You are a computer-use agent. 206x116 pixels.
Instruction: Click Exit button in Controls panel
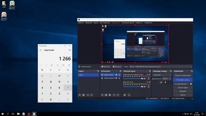(x=183, y=95)
